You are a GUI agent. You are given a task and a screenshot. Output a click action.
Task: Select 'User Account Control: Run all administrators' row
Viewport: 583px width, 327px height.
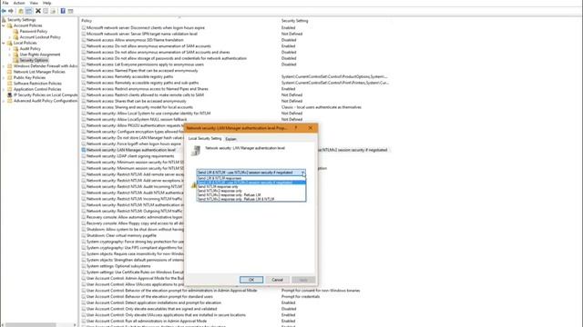pos(147,321)
